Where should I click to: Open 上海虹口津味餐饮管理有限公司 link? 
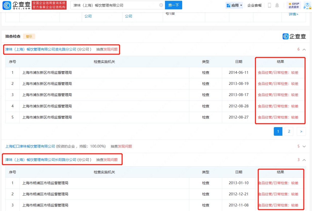tap(30, 146)
